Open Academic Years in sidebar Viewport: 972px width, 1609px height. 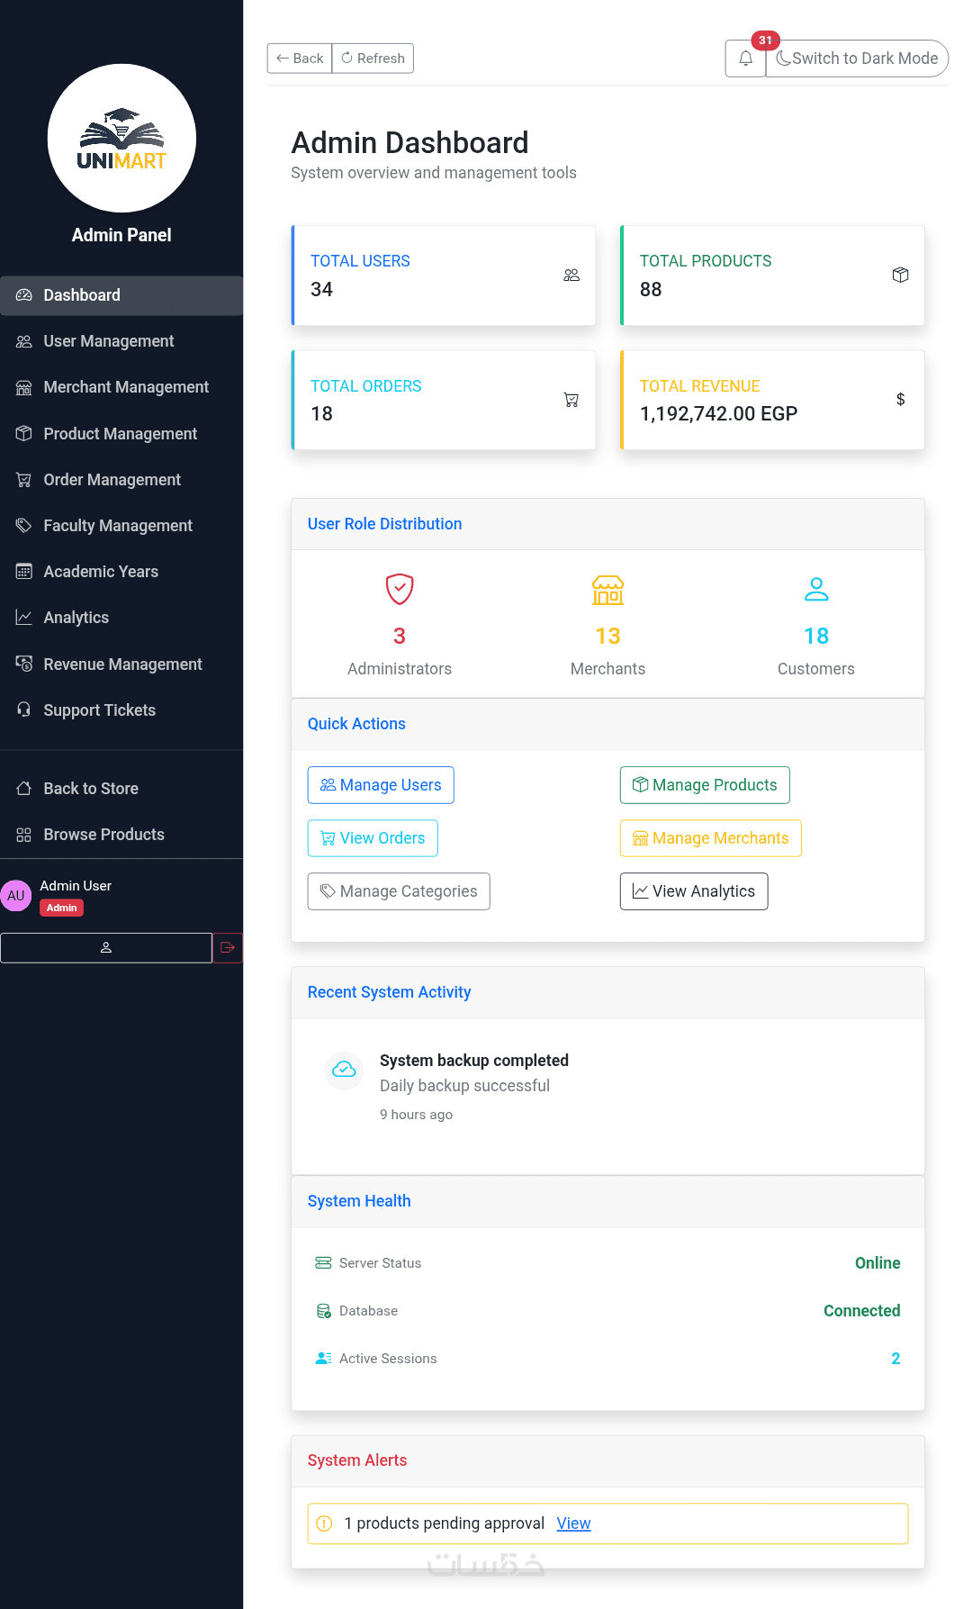(121, 572)
